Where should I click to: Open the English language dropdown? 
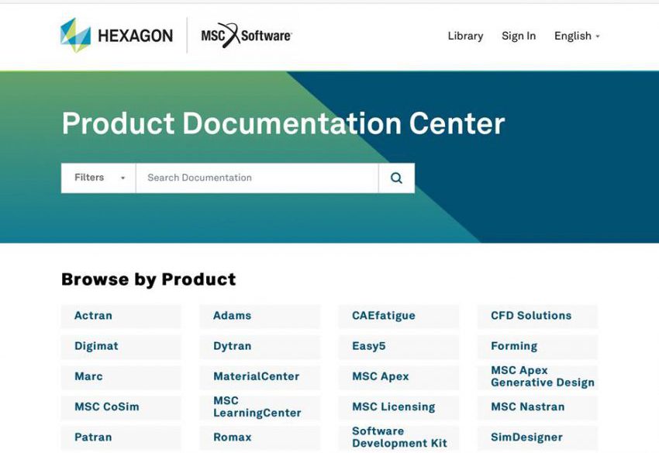[577, 36]
